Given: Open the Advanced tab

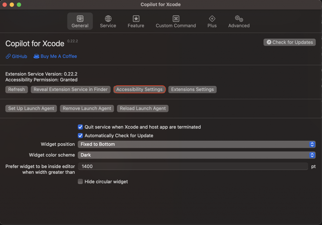Looking at the screenshot, I should point(239,21).
